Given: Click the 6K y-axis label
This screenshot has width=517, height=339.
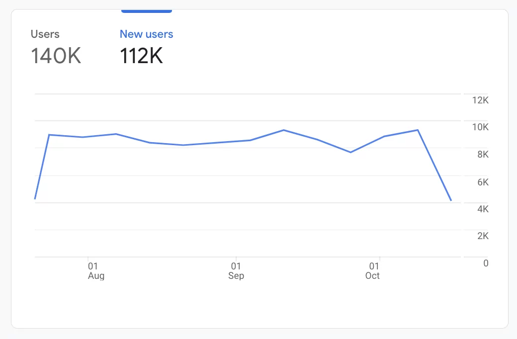Looking at the screenshot, I should 483,182.
